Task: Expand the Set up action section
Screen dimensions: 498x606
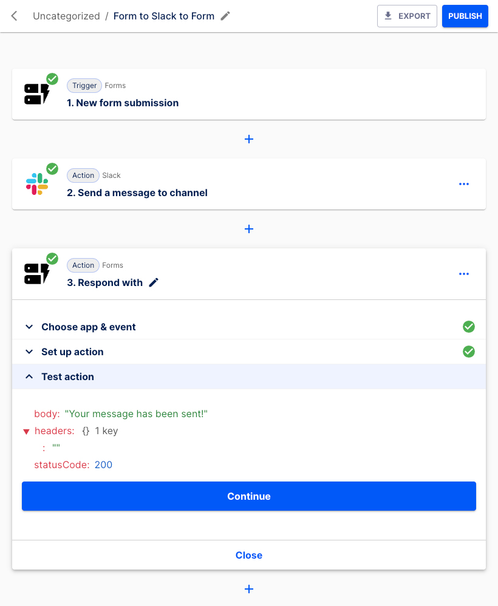Action: 72,352
